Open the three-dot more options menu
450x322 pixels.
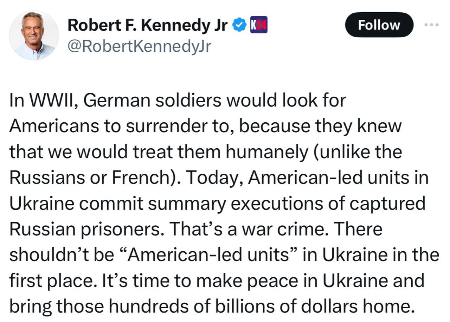pyautogui.click(x=432, y=25)
